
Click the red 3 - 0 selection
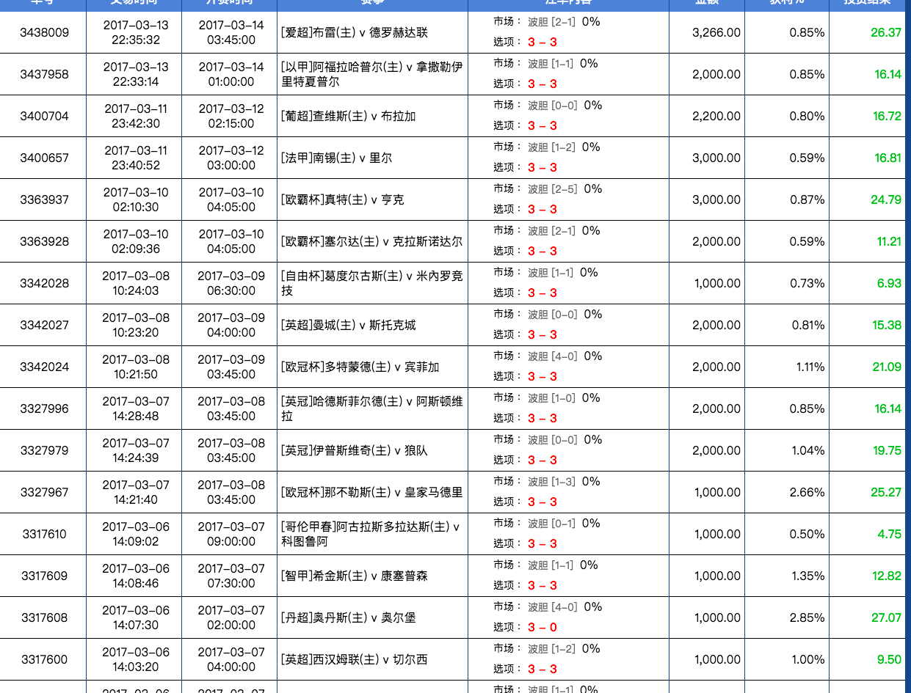(542, 627)
